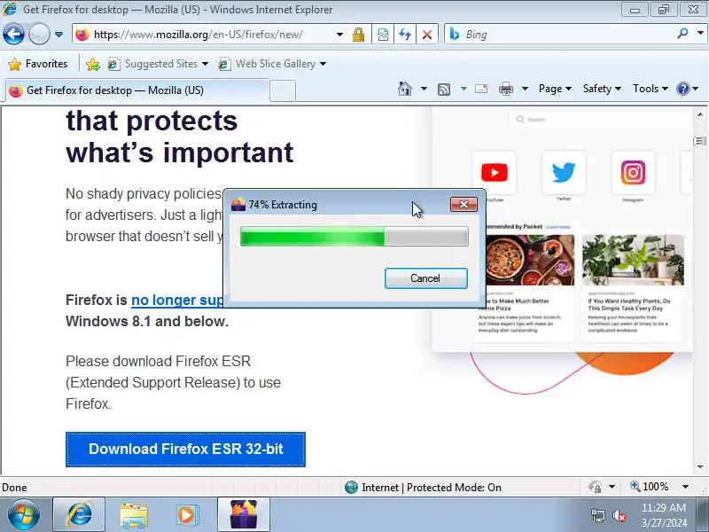Open the Page menu
The width and height of the screenshot is (709, 532).
coord(555,89)
